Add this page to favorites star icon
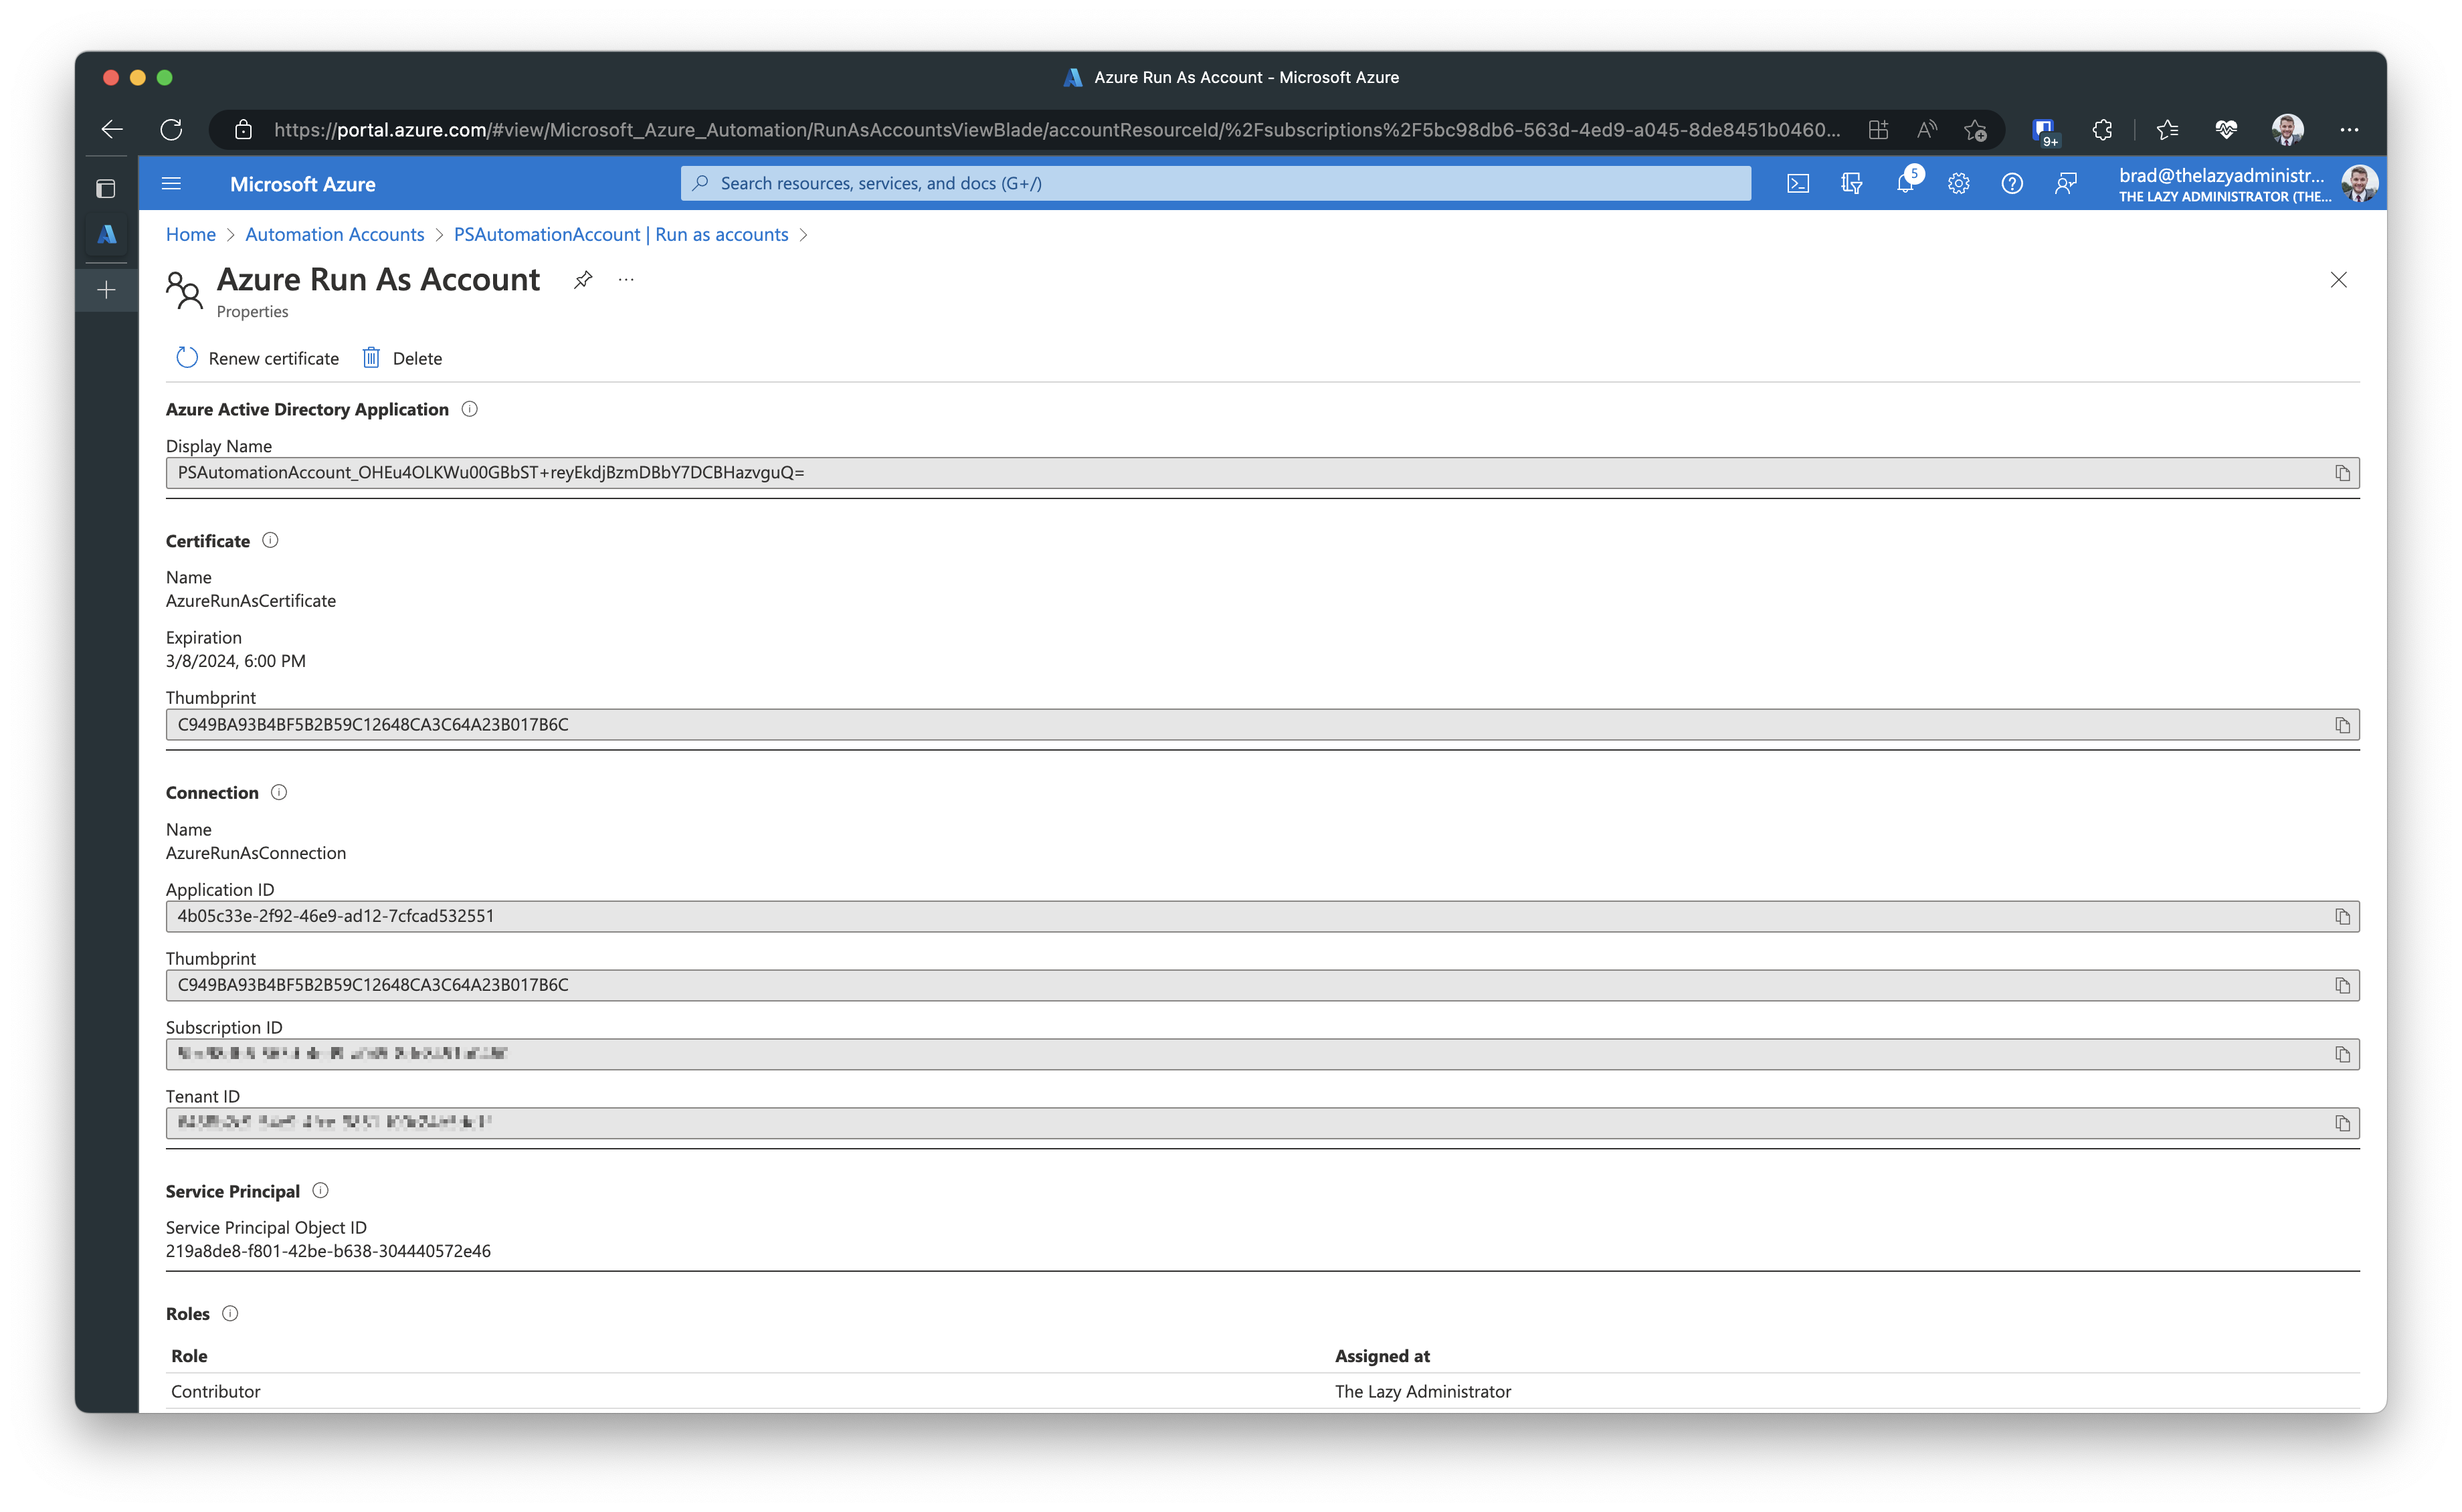The width and height of the screenshot is (2462, 1512). point(1975,130)
